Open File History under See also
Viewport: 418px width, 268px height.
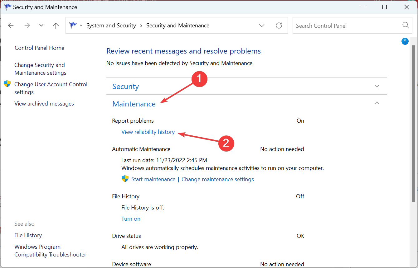click(28, 235)
